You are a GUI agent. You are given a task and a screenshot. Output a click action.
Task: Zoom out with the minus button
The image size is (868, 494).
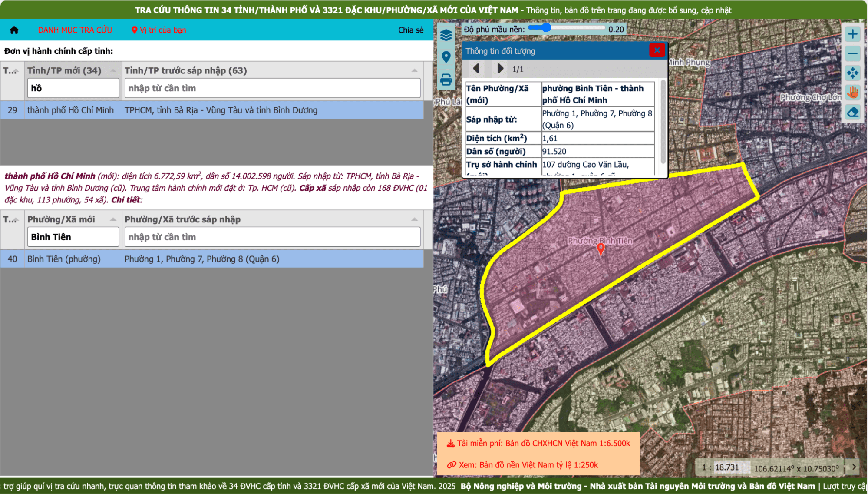coord(852,53)
